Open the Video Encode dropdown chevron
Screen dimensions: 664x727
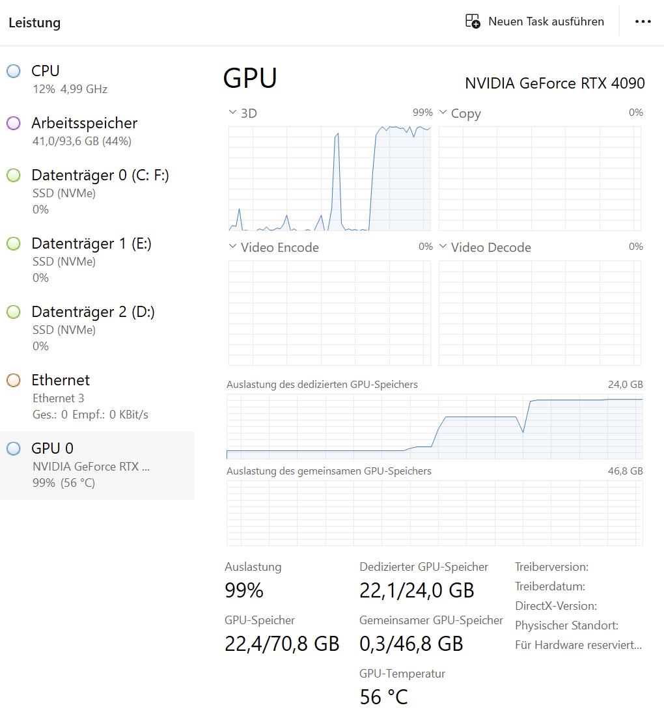point(232,247)
